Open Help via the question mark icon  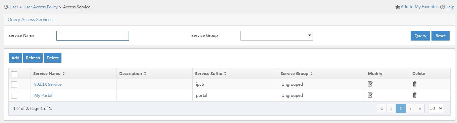pyautogui.click(x=443, y=7)
